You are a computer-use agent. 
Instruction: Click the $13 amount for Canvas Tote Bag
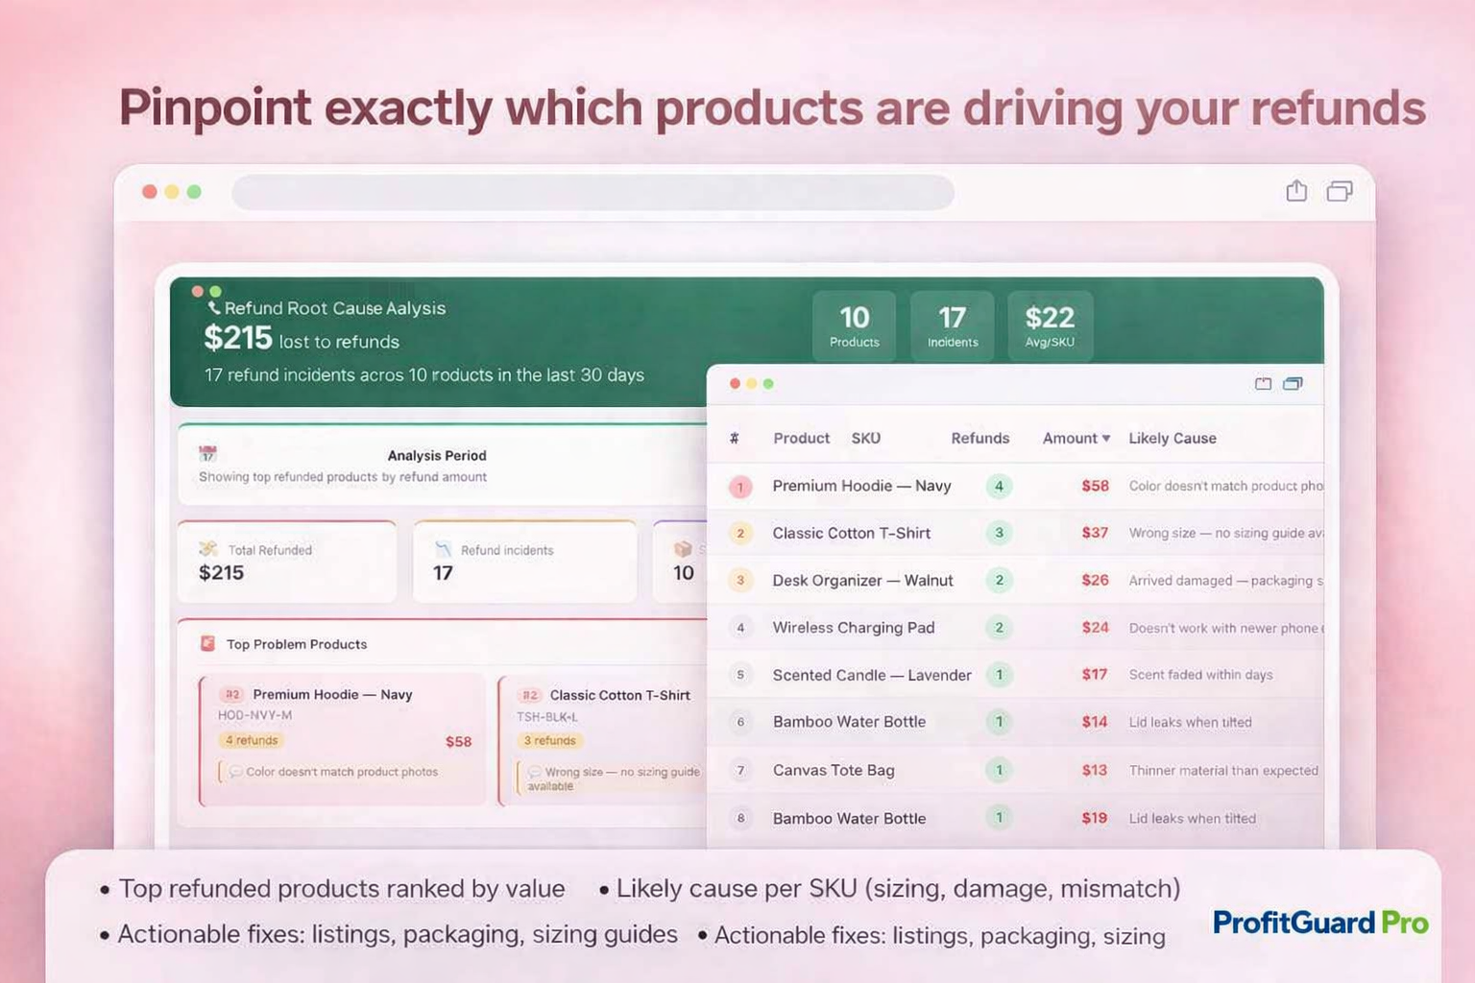[1095, 770]
